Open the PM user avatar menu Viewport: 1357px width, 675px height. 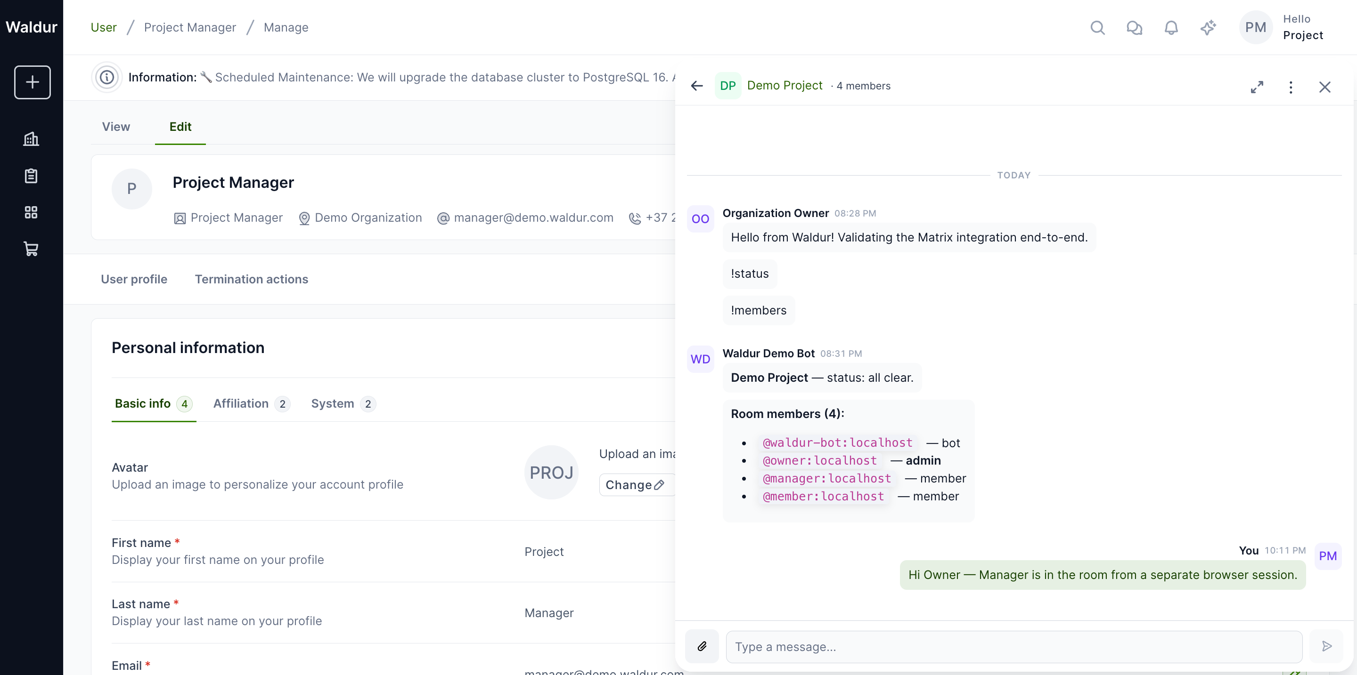pos(1255,27)
